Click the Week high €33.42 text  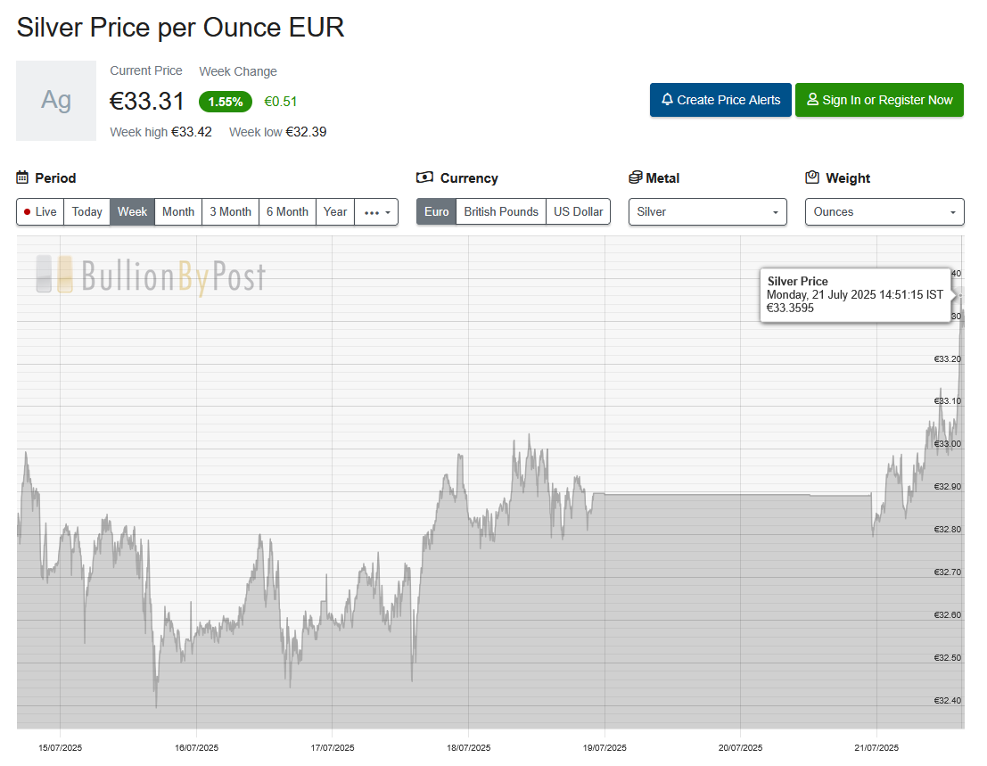tap(161, 132)
